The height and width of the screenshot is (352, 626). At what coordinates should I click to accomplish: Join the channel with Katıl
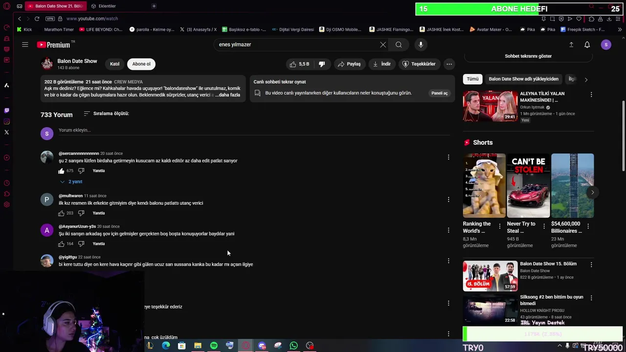(x=114, y=64)
